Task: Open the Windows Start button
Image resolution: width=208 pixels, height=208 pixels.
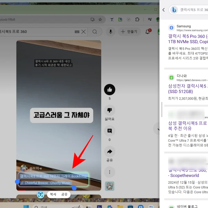Action: point(26,206)
